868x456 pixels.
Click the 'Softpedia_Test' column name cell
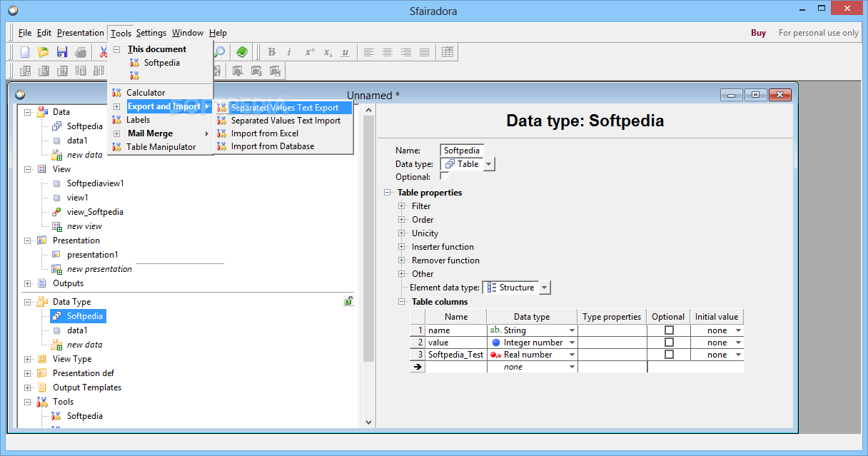(x=455, y=355)
